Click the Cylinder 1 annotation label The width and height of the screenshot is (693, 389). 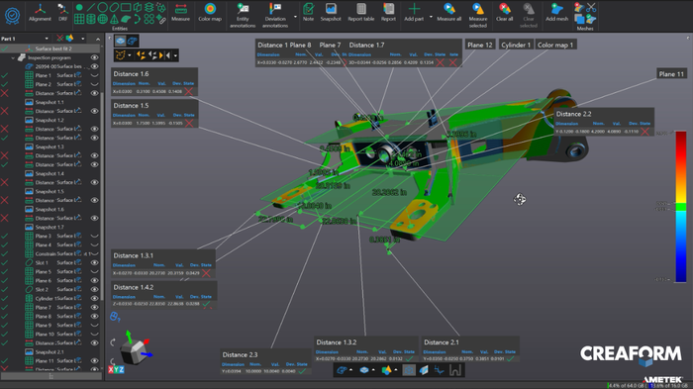[x=516, y=45]
